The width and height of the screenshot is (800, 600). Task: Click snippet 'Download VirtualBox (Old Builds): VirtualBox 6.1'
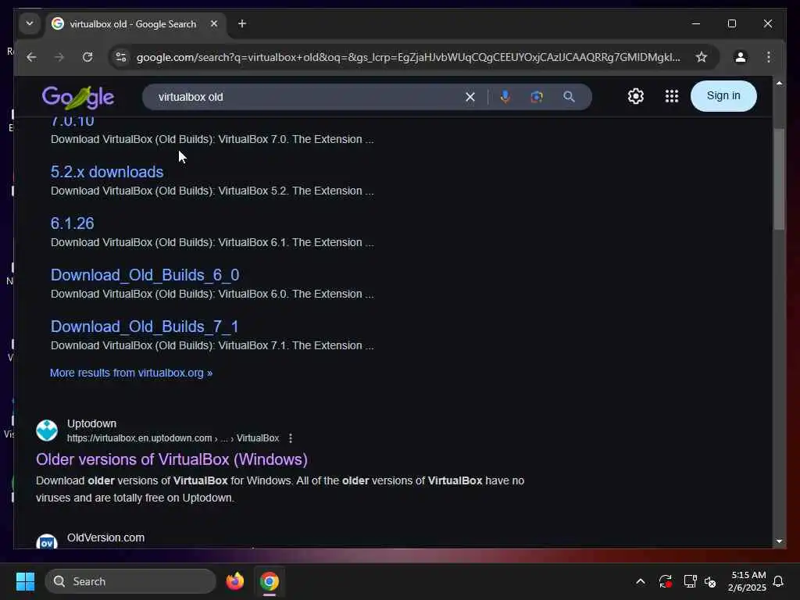click(x=212, y=242)
